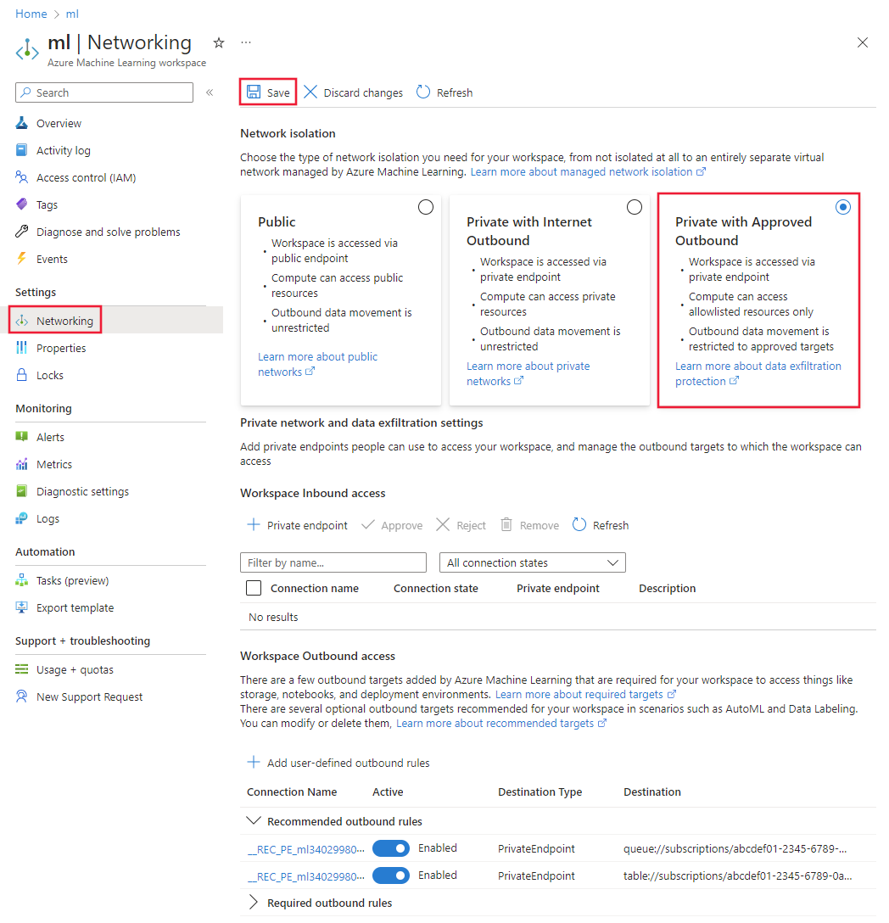The width and height of the screenshot is (889, 923).
Task: Click the Overview icon in sidebar
Action: click(22, 123)
